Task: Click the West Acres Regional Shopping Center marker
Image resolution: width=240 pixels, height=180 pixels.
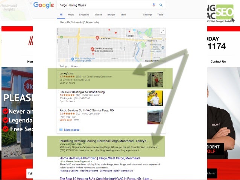Action: point(73,59)
